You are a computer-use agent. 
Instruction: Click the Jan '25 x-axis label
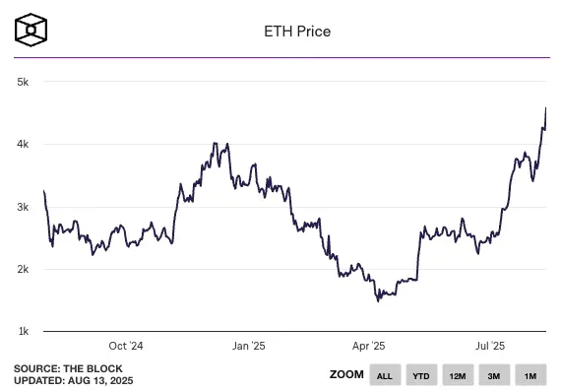click(249, 346)
